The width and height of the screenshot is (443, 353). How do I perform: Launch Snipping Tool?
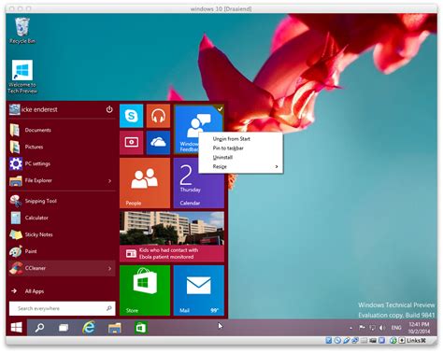click(x=63, y=201)
